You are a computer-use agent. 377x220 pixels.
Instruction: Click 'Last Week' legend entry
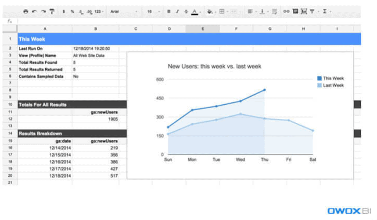[330, 85]
